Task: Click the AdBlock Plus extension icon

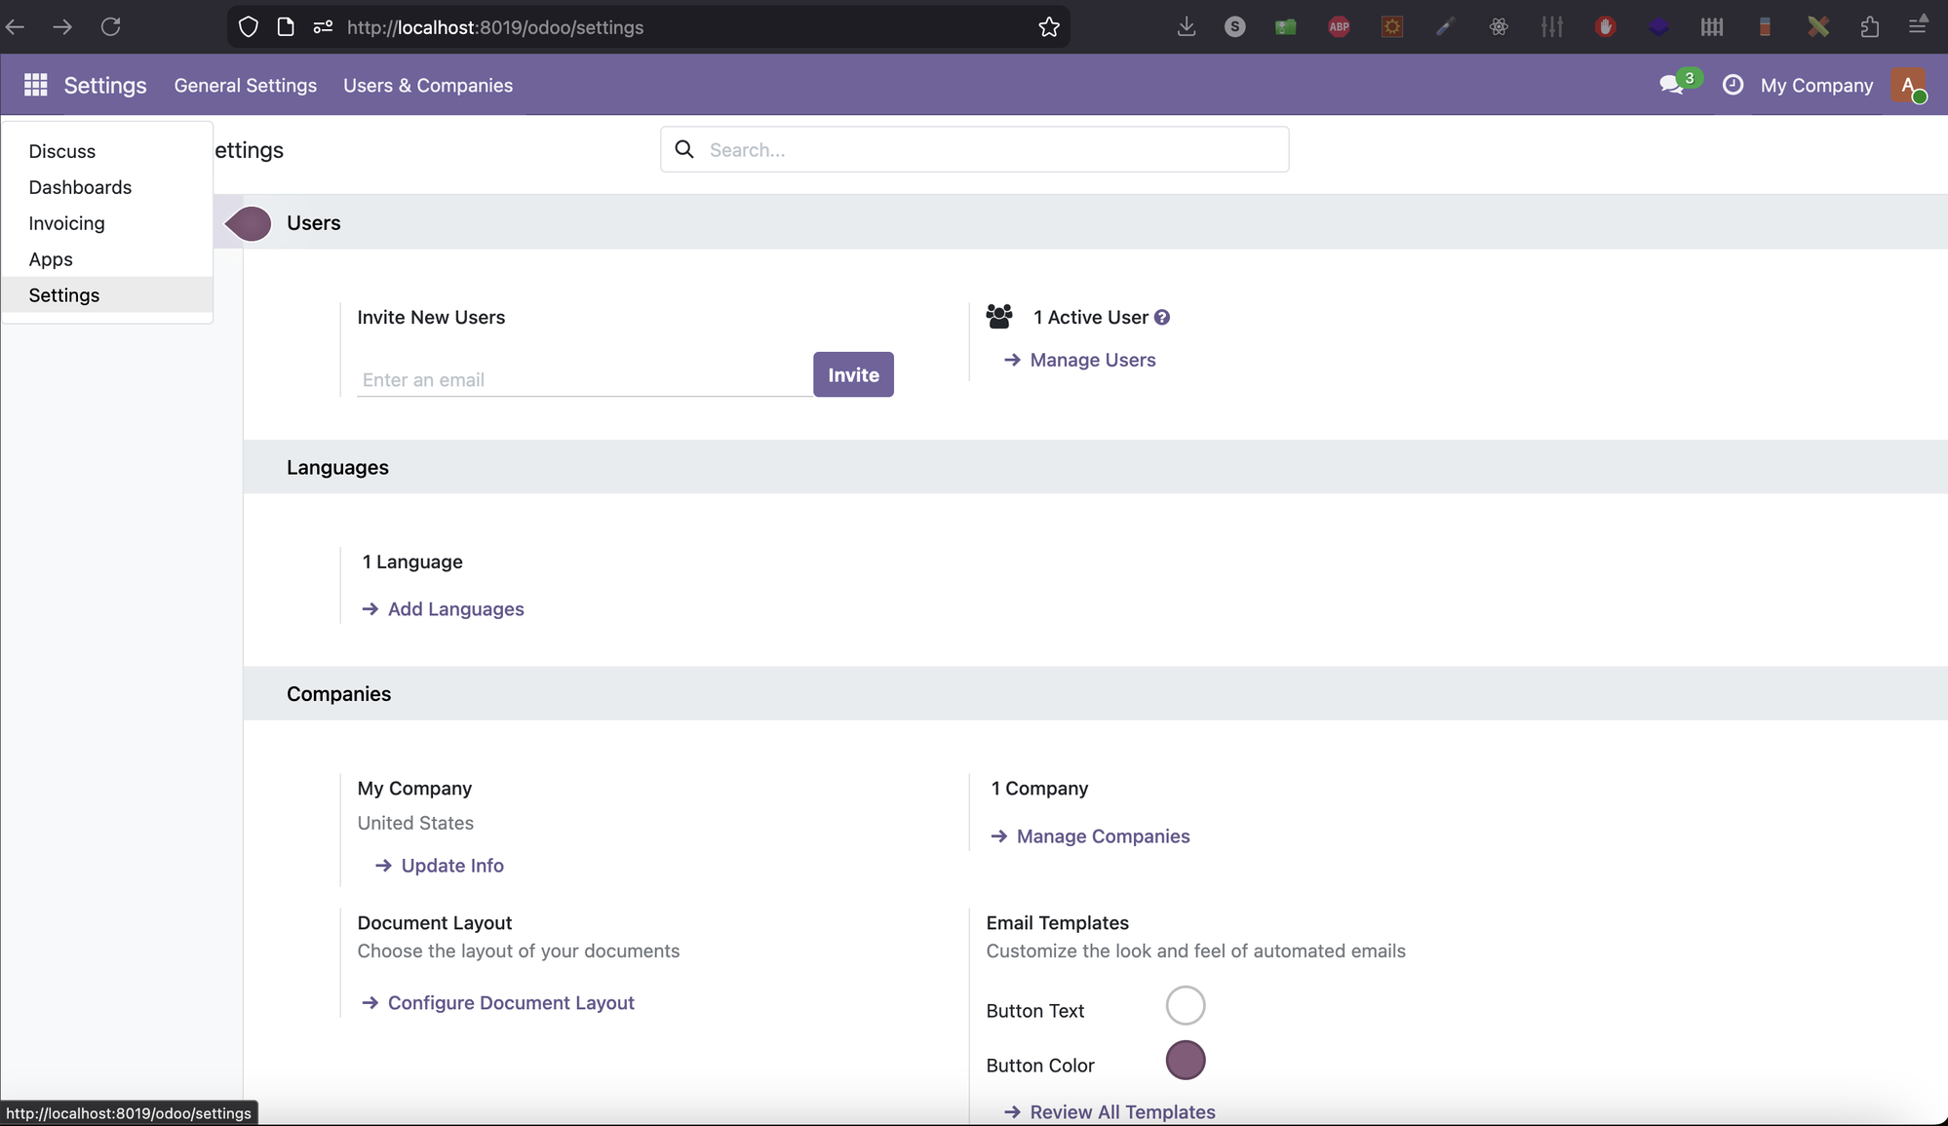Action: click(x=1339, y=26)
